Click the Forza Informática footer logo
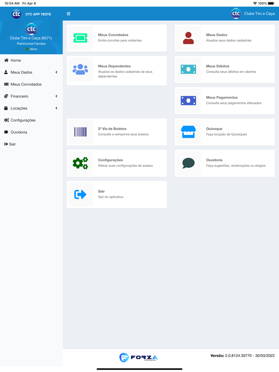The image size is (279, 372). coord(138,357)
